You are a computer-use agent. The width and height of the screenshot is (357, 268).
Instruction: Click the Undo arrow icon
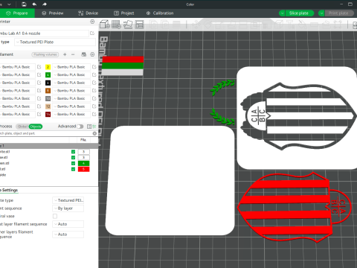[x=34, y=4]
